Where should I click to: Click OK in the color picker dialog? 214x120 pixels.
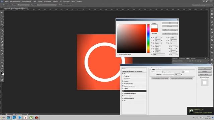pyautogui.click(x=170, y=23)
